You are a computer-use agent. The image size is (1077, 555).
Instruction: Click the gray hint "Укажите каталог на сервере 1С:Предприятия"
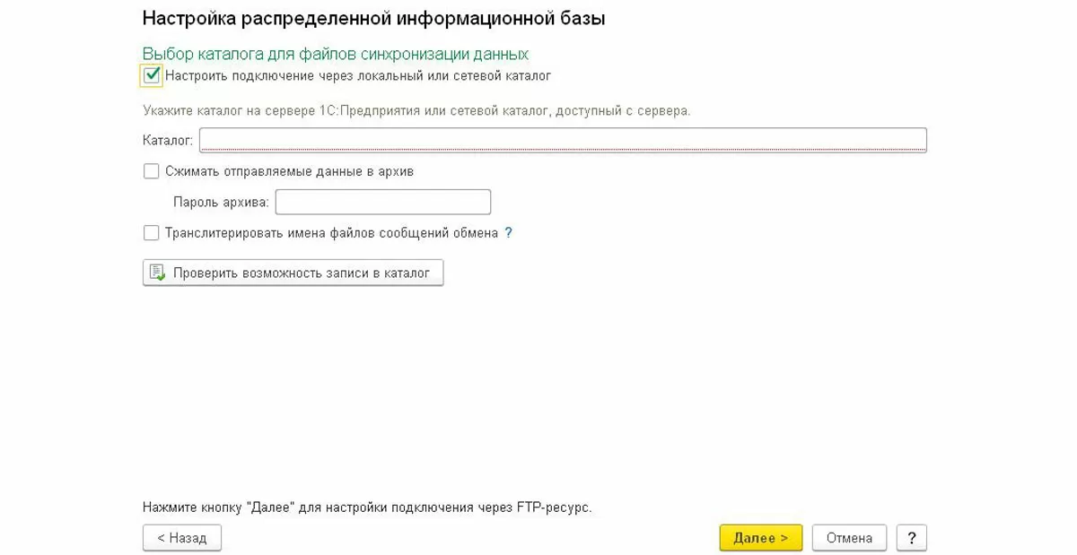(416, 111)
